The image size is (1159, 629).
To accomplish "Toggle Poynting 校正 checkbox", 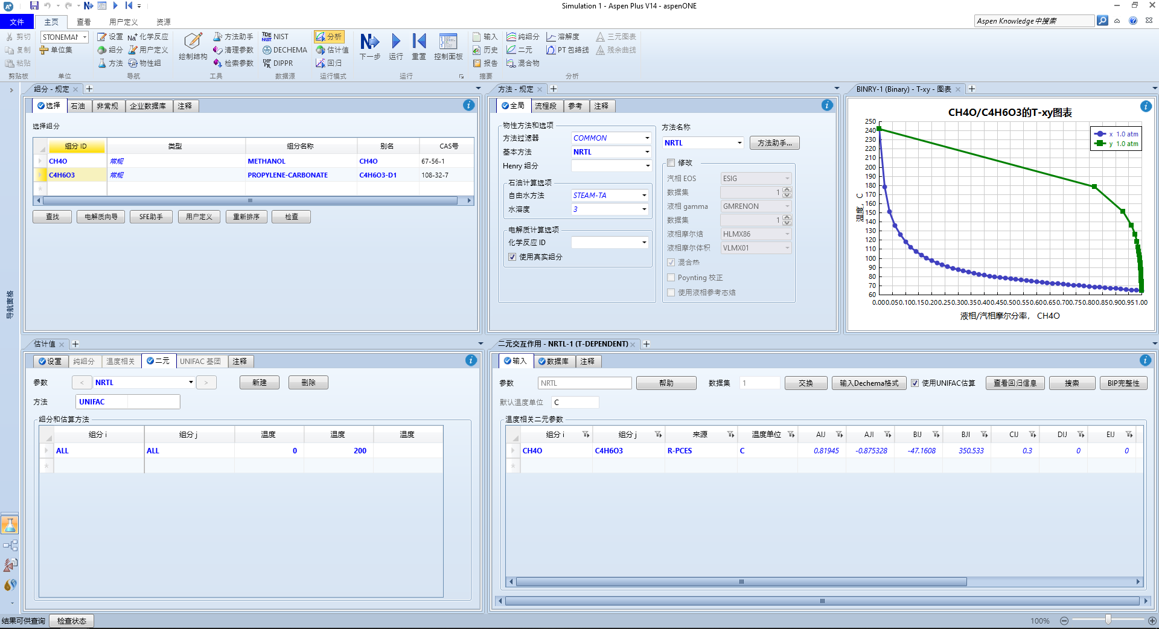I will point(671,278).
